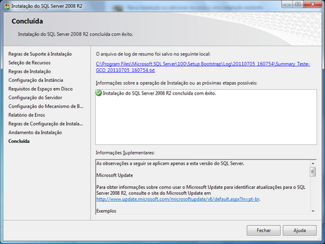This screenshot has width=325, height=244.
Task: Click the Exemplos heading text
Action: 106,211
